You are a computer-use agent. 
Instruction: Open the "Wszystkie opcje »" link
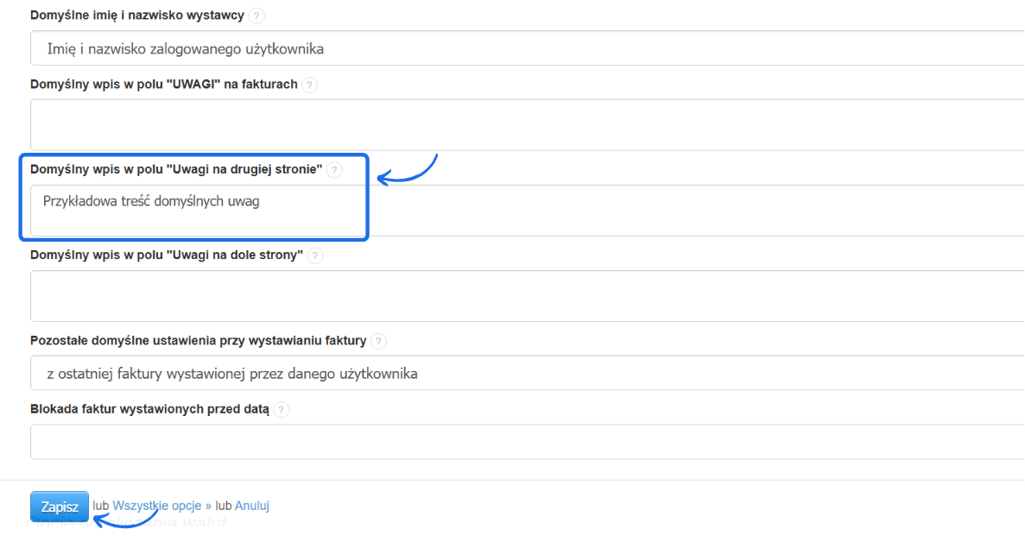coord(162,506)
